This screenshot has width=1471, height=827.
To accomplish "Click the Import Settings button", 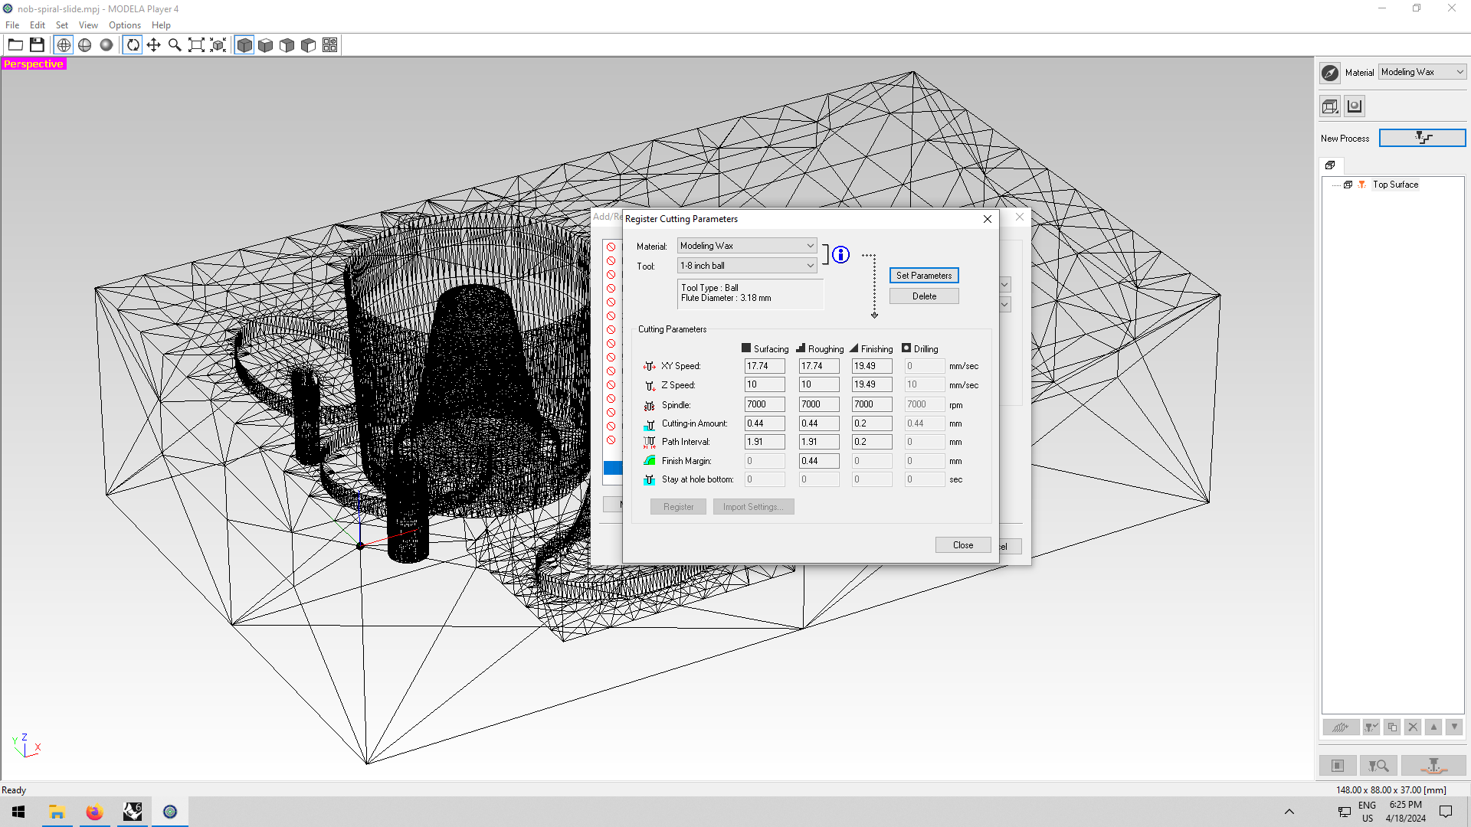I will [753, 507].
